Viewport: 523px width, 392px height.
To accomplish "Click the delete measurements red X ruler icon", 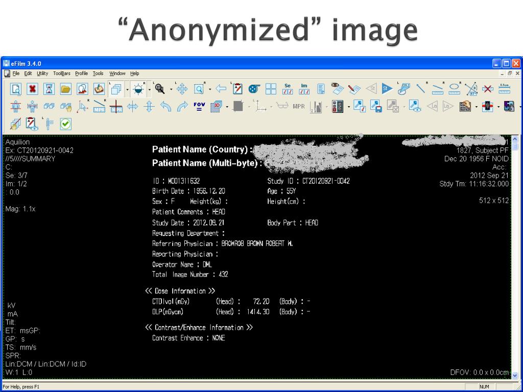I will (x=488, y=89).
